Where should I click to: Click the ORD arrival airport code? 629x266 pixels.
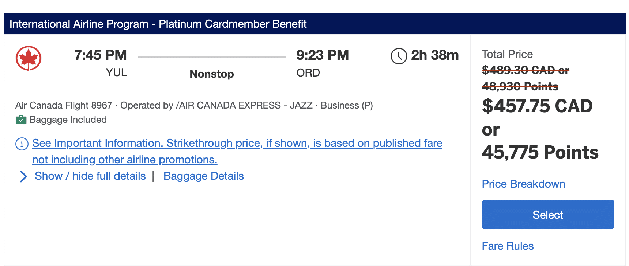click(x=308, y=73)
